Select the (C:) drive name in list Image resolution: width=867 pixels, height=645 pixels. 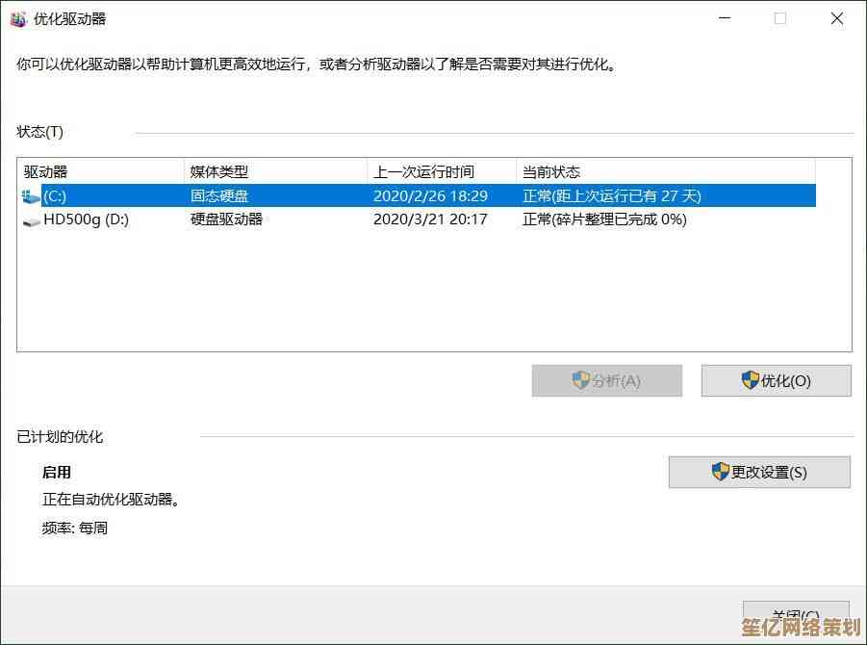[x=56, y=196]
